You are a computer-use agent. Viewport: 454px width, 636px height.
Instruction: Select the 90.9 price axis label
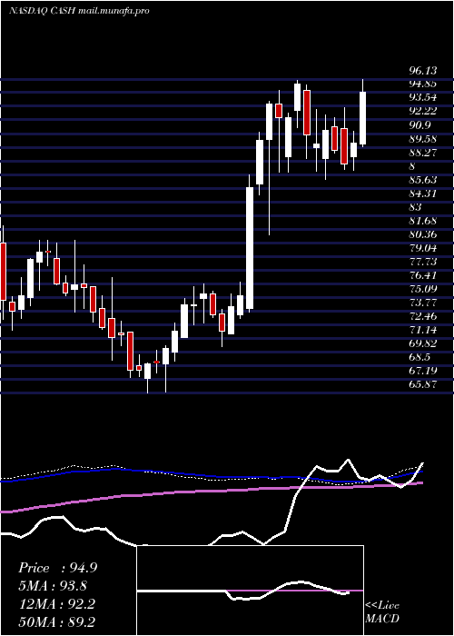pyautogui.click(x=419, y=125)
